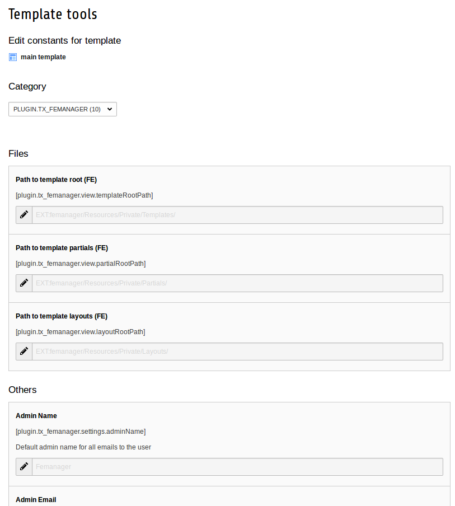The image size is (455, 506).
Task: Click the "Admin Email" label
Action: 36,500
